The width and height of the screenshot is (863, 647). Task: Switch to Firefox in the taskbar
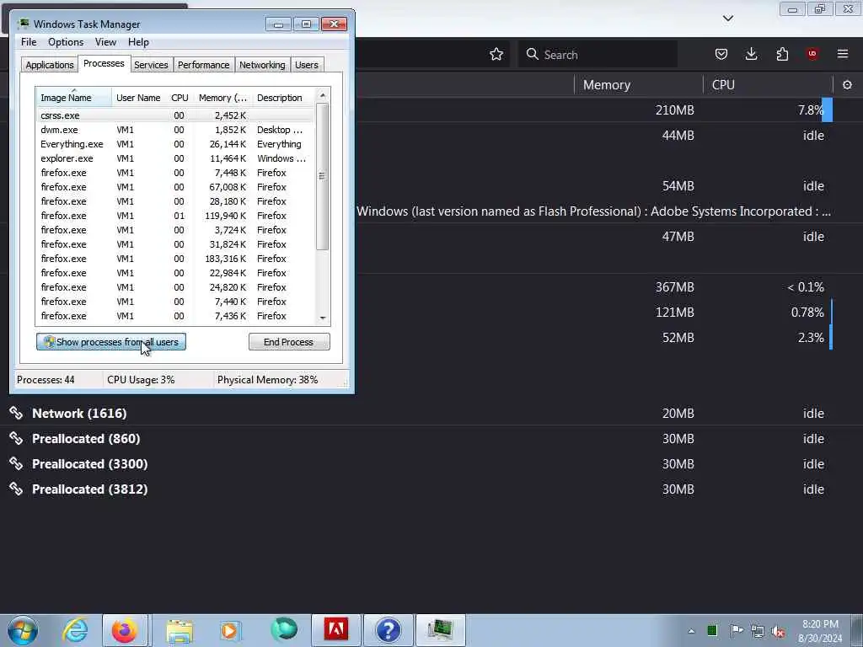[125, 630]
